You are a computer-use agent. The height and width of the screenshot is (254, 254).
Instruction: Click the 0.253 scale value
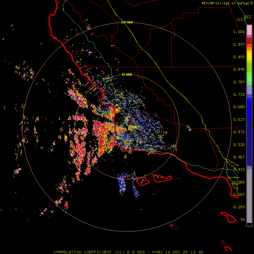point(239,207)
